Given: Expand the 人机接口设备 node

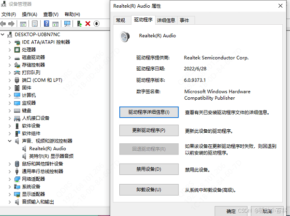Looking at the screenshot, I should coord(10,118).
